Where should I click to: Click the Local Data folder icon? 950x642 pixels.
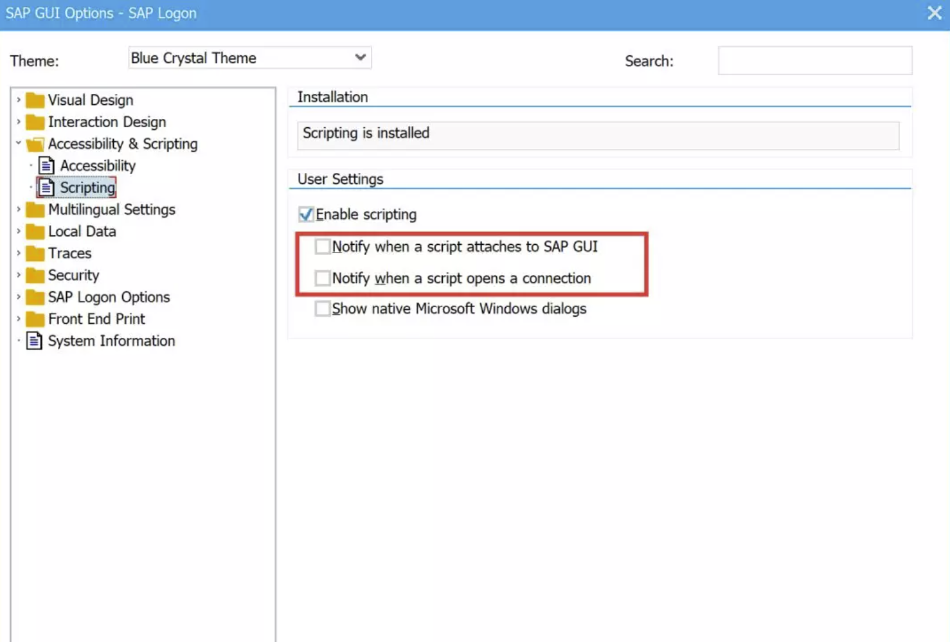(35, 231)
